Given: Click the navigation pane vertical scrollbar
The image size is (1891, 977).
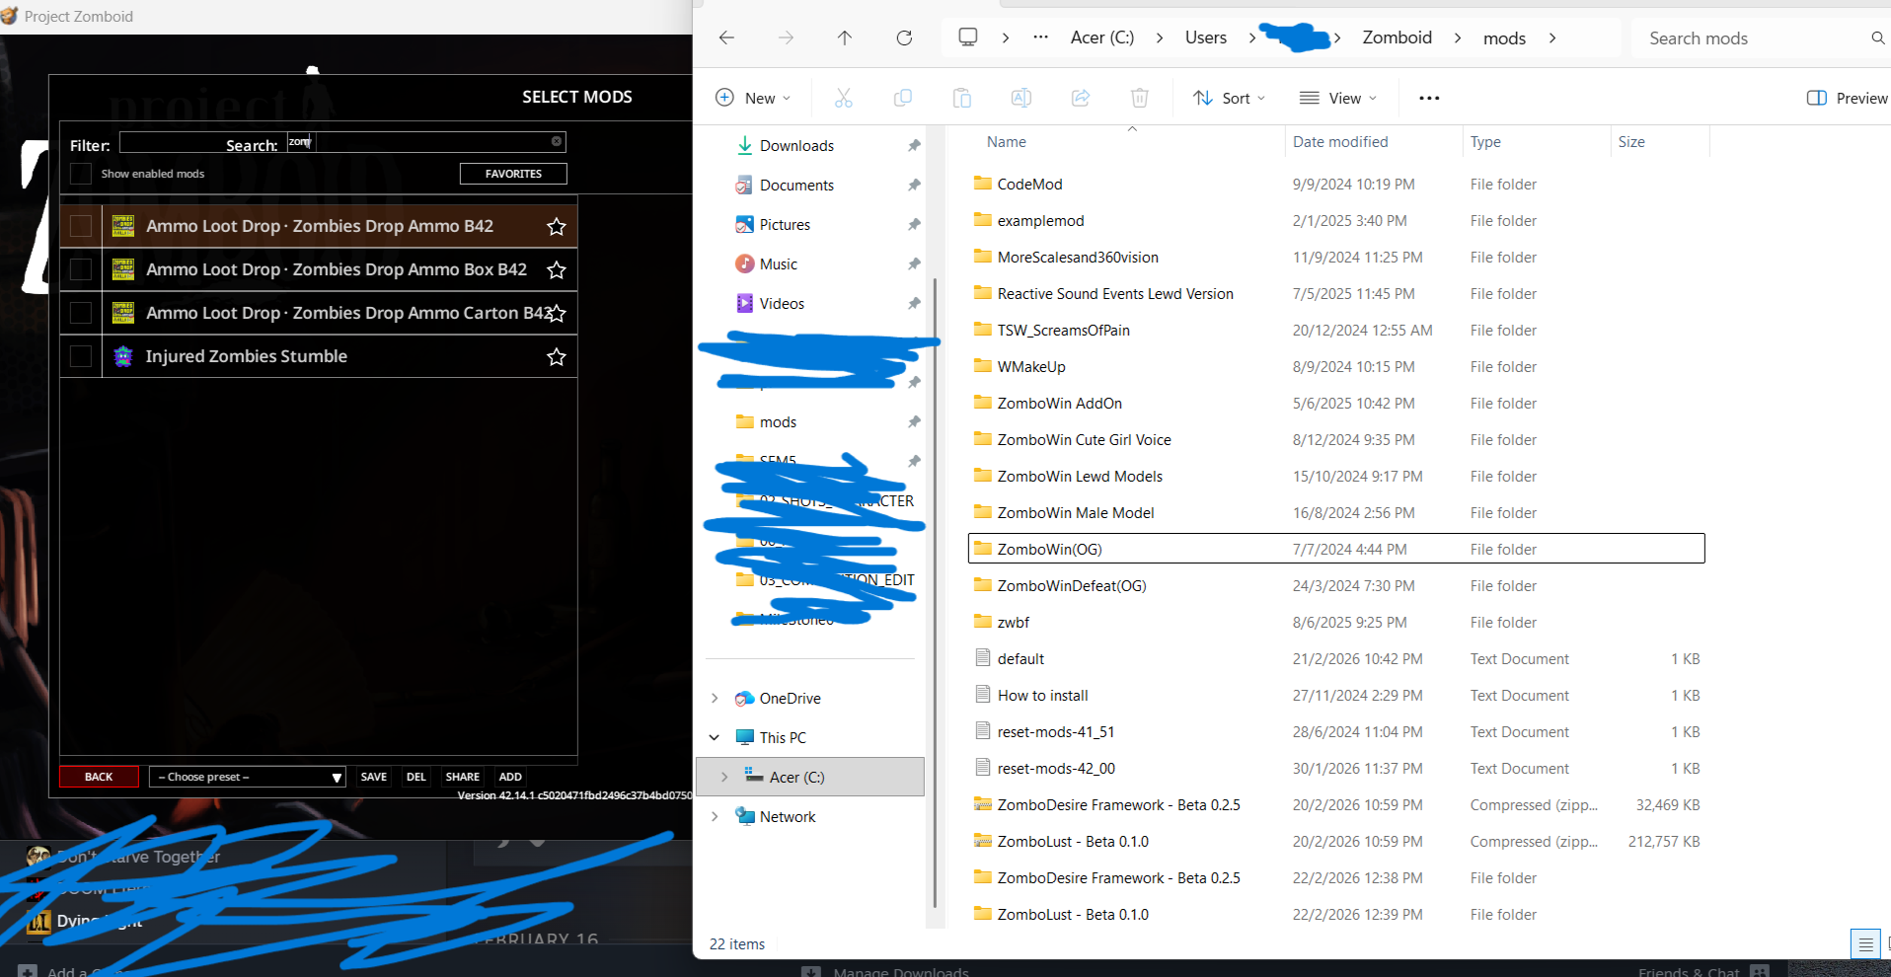Looking at the screenshot, I should coord(935,592).
